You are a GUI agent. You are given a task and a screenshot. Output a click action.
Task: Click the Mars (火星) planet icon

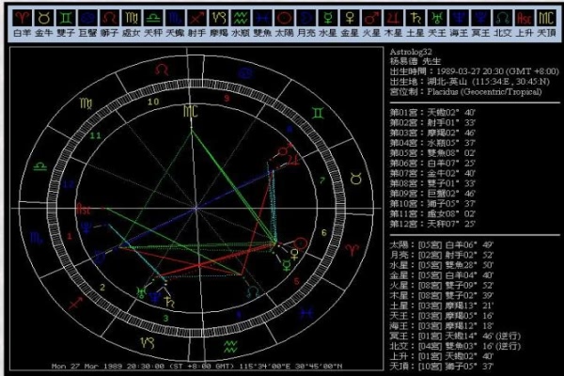pos(370,18)
